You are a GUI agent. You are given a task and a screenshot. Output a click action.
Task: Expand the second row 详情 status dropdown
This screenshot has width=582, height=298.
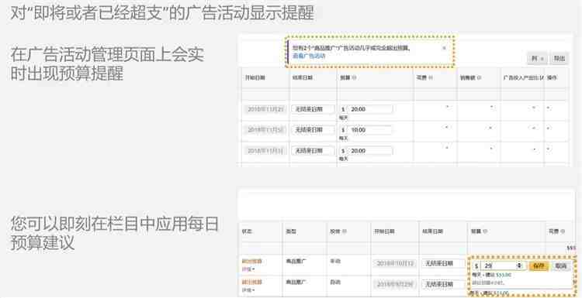tap(248, 289)
